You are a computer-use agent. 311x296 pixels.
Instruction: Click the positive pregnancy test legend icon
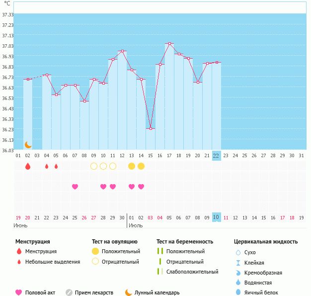coord(160,251)
